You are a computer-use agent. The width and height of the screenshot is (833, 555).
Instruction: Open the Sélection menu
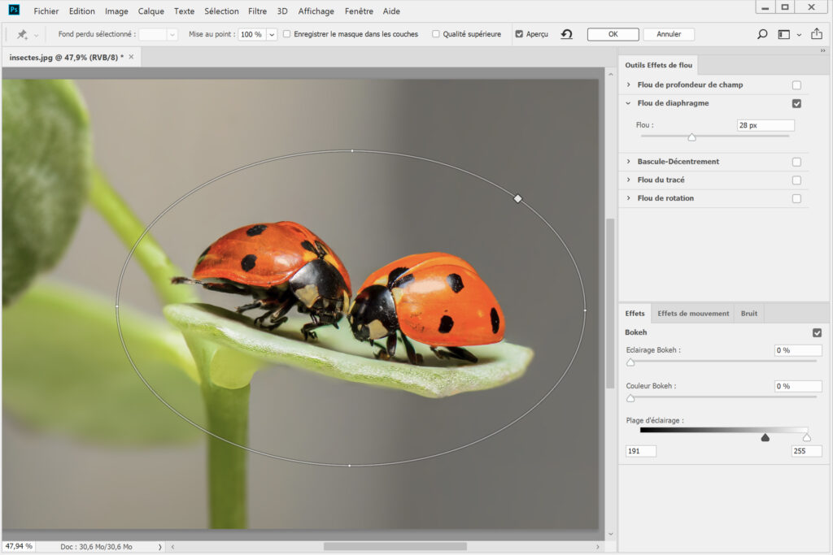(x=221, y=11)
